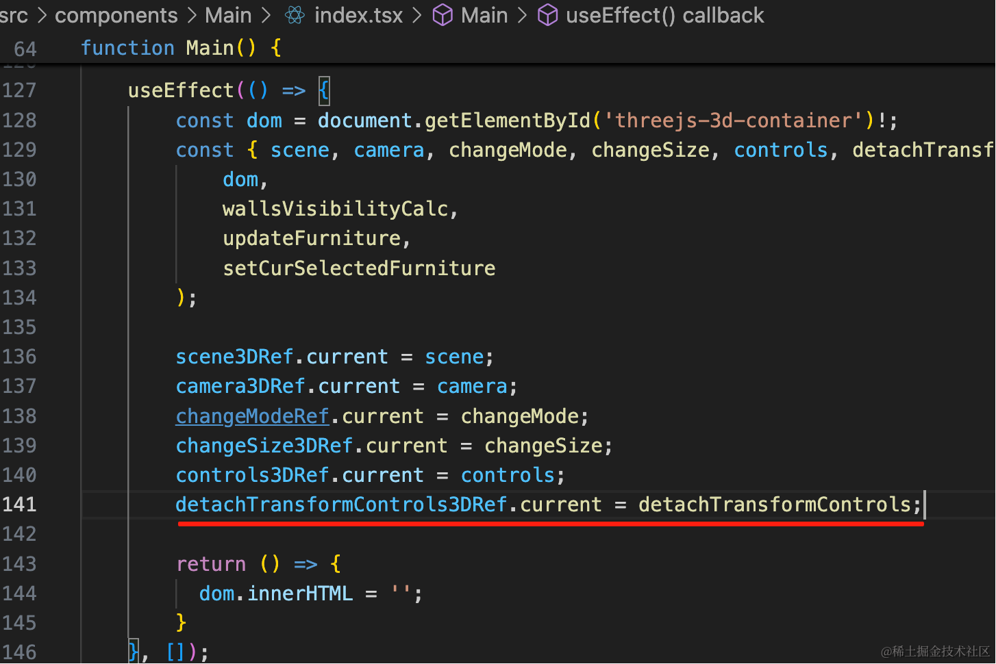
Task: Click line number 146
Action: coord(19,652)
